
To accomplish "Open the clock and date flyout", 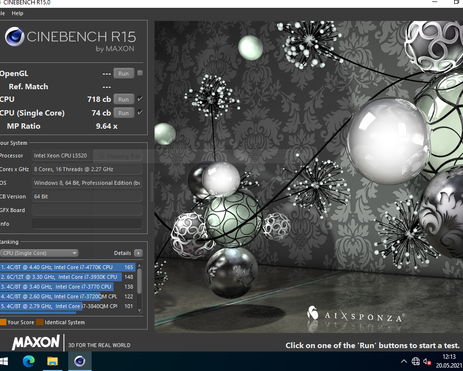I will tap(449, 361).
